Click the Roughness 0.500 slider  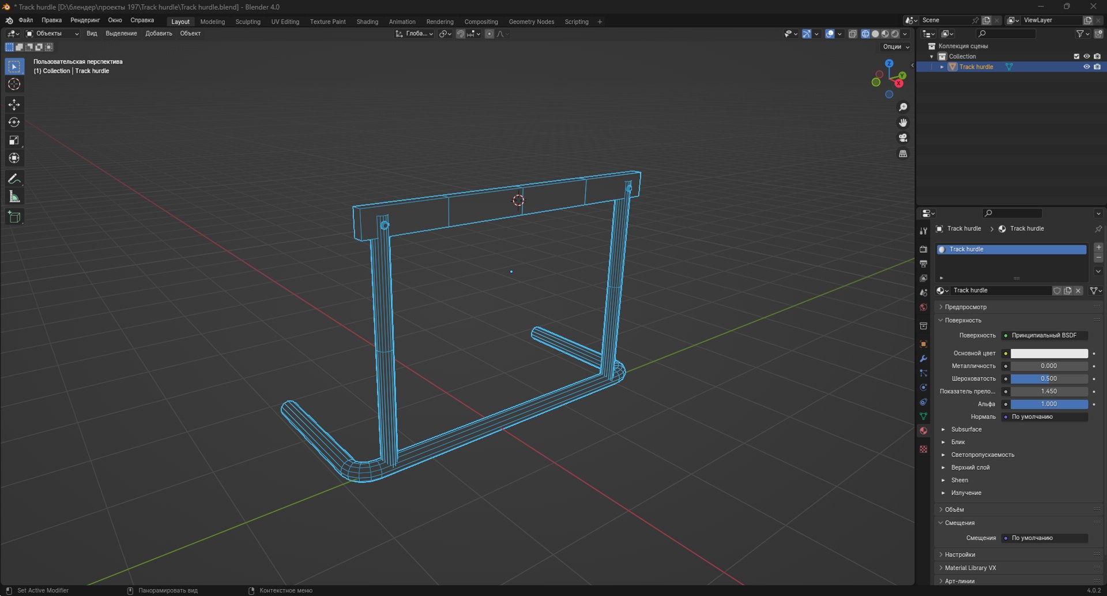pyautogui.click(x=1049, y=378)
